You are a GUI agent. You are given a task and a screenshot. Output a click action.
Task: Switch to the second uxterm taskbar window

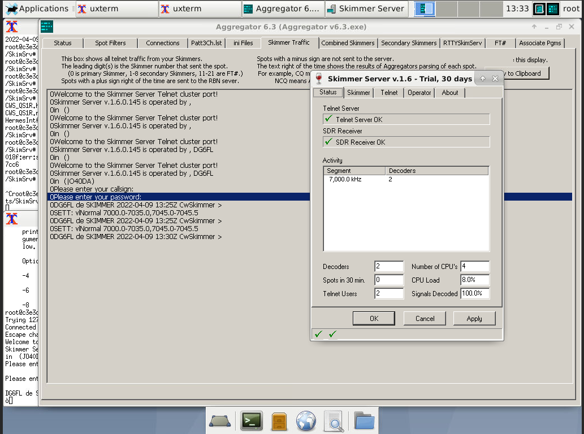(200, 8)
